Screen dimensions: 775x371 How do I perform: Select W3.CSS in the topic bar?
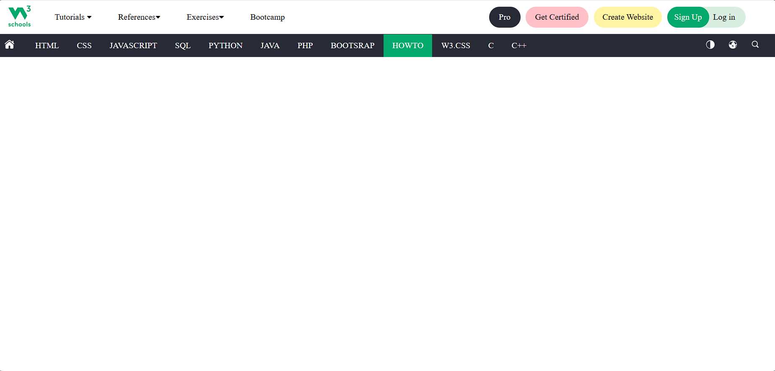coord(456,45)
